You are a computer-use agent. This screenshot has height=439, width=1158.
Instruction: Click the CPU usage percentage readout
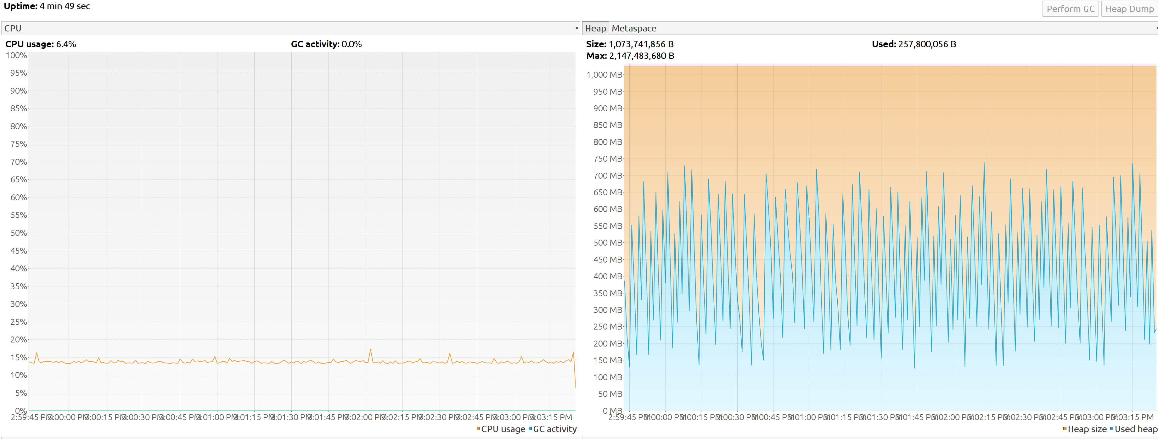[x=66, y=44]
